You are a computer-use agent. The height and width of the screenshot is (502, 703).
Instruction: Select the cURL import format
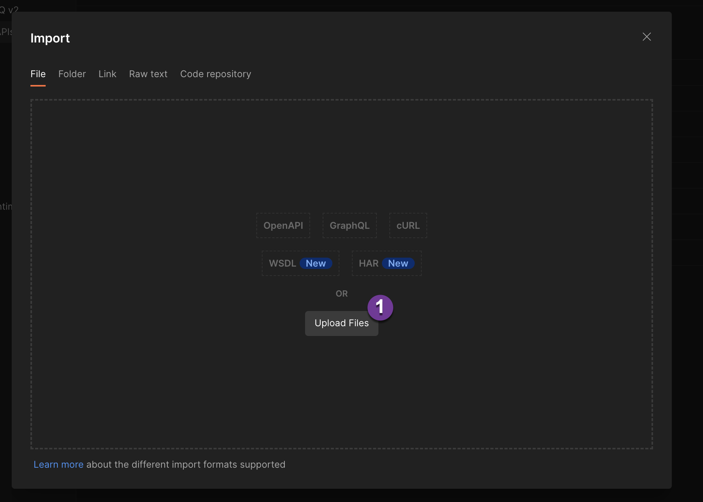pyautogui.click(x=408, y=225)
